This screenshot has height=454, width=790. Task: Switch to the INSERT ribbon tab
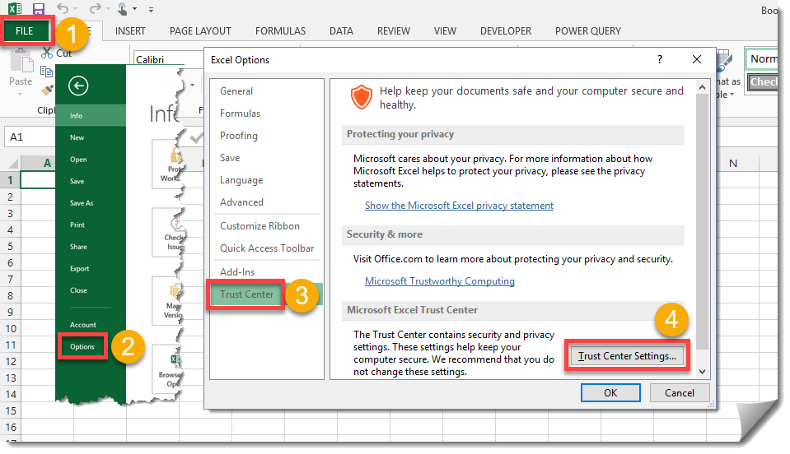130,31
